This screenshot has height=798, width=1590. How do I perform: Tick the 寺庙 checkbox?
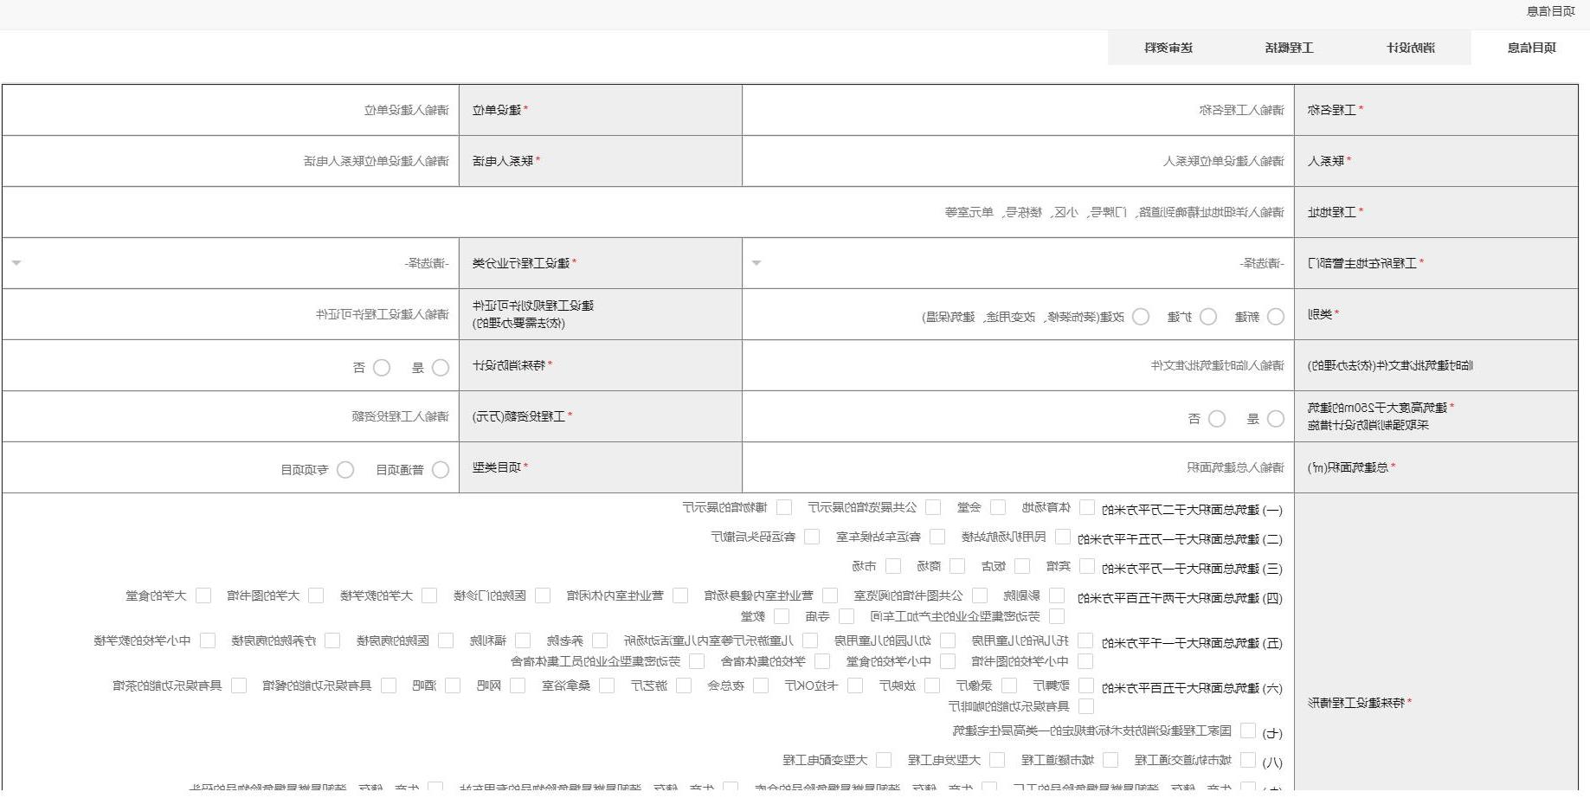coord(846,616)
